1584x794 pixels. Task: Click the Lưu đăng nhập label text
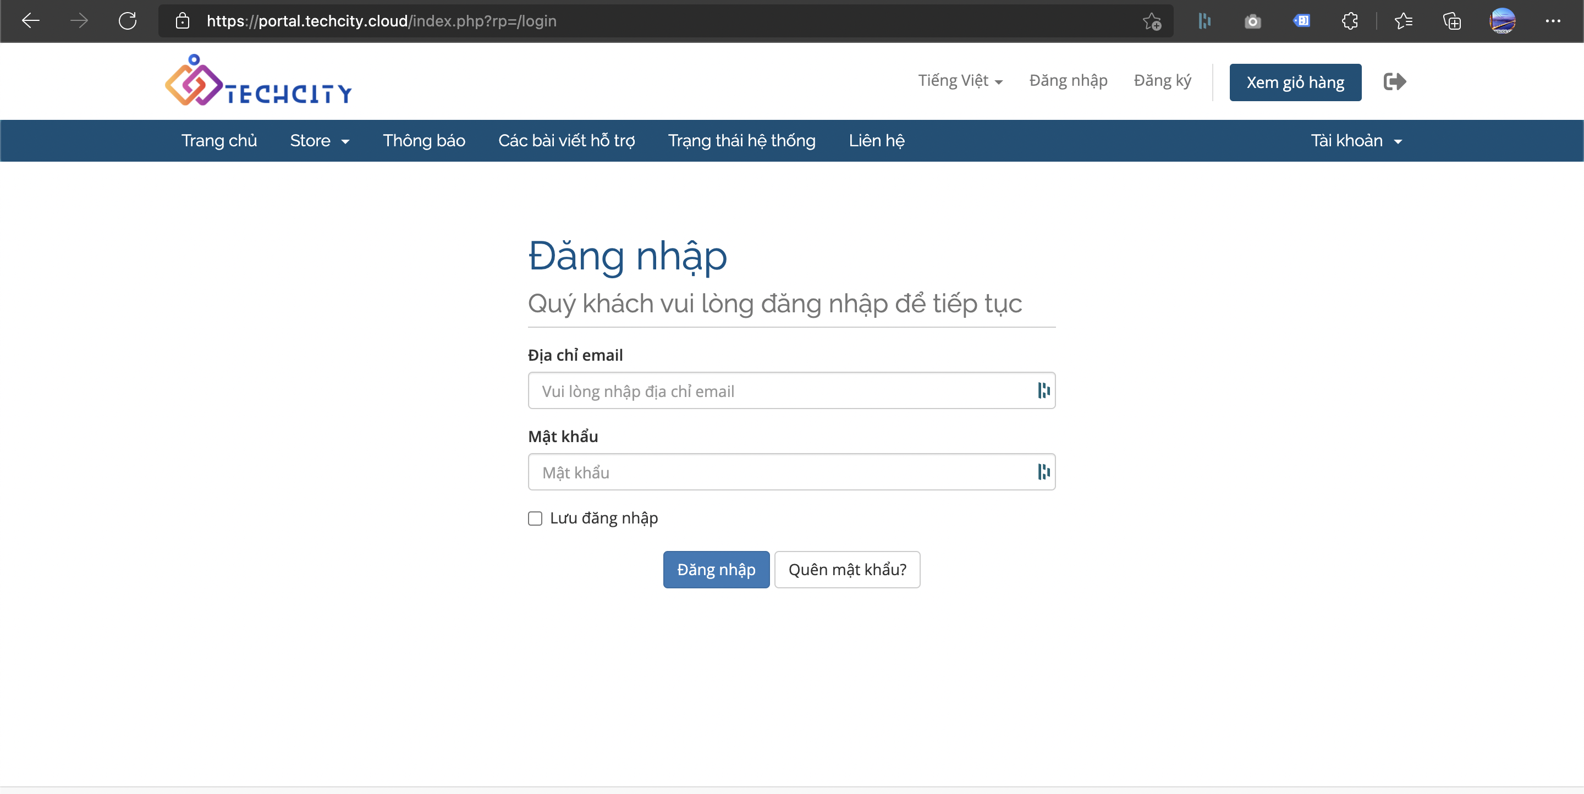(x=603, y=518)
